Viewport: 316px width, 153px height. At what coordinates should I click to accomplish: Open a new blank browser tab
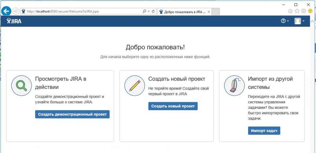(x=216, y=12)
